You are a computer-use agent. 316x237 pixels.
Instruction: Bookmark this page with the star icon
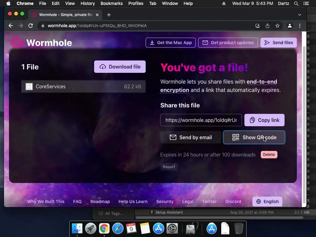[277, 26]
